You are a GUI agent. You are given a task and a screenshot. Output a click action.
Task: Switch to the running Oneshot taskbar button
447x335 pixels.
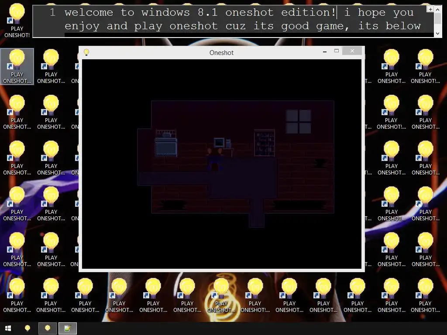coord(47,328)
